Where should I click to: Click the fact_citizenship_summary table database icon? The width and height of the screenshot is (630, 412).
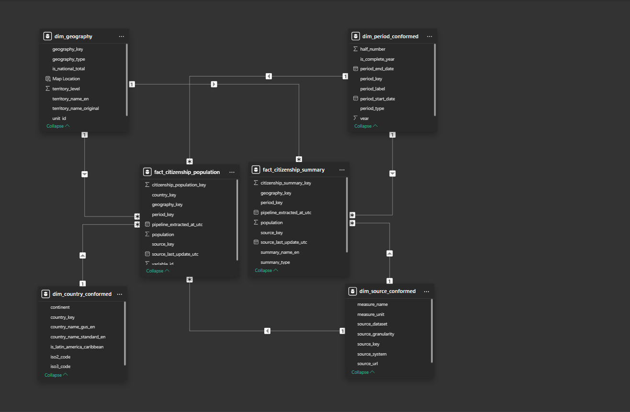(x=256, y=170)
